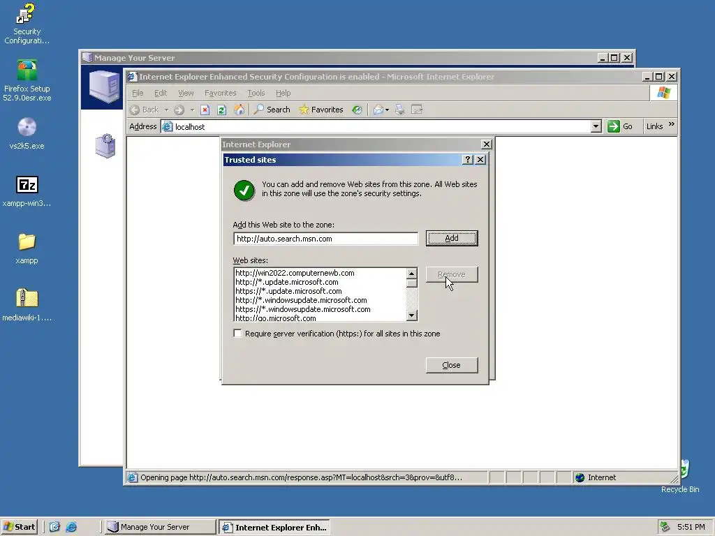Select the mediawiki zipped folder icon
This screenshot has width=715, height=536.
coord(27,306)
